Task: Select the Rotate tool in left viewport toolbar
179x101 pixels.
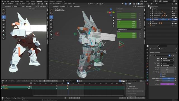Action: (x=4, y=20)
